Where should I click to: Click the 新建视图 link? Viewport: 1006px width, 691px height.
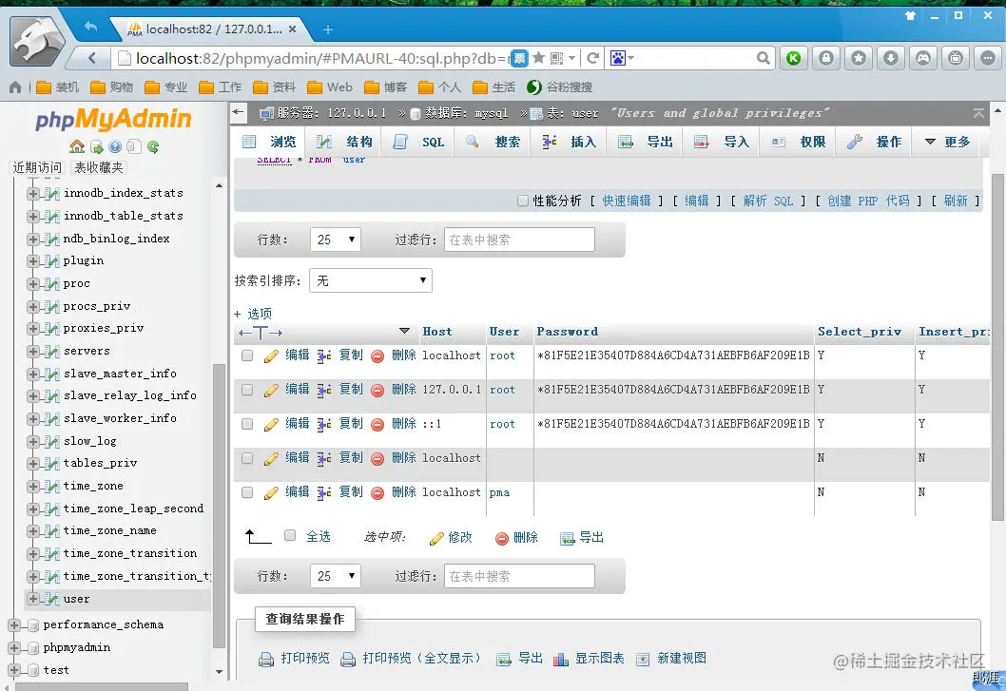(x=682, y=659)
